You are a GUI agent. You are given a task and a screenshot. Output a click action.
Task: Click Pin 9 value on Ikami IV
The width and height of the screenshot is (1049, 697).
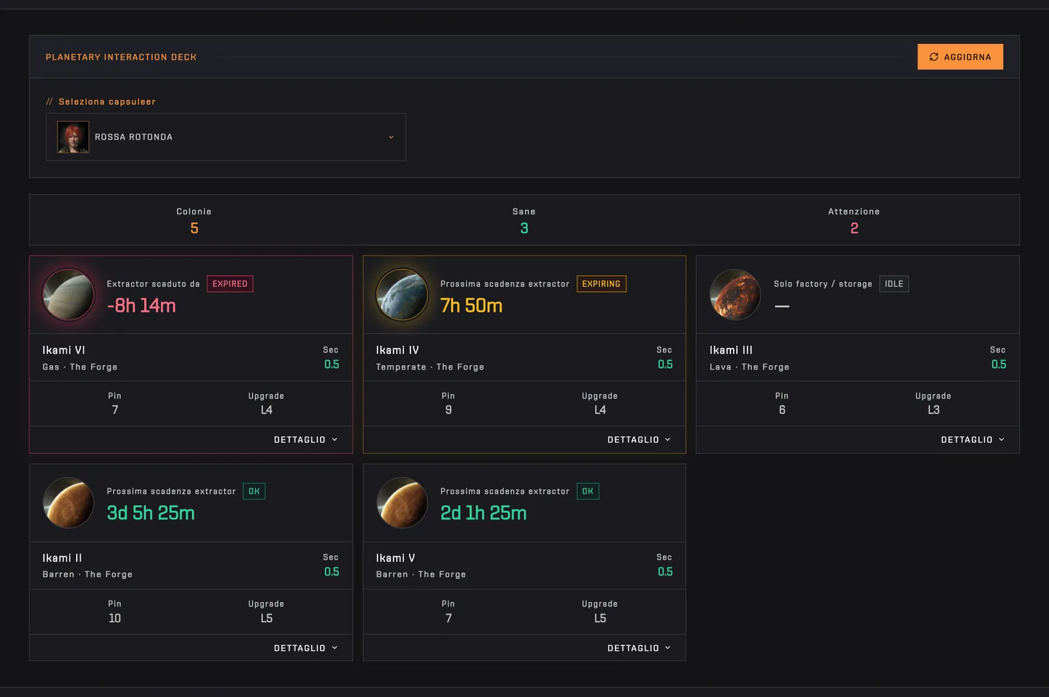[448, 410]
